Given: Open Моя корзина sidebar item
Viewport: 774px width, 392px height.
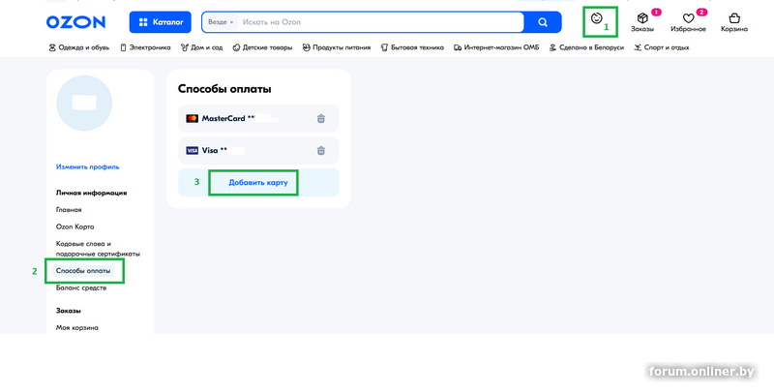Looking at the screenshot, I should [77, 328].
